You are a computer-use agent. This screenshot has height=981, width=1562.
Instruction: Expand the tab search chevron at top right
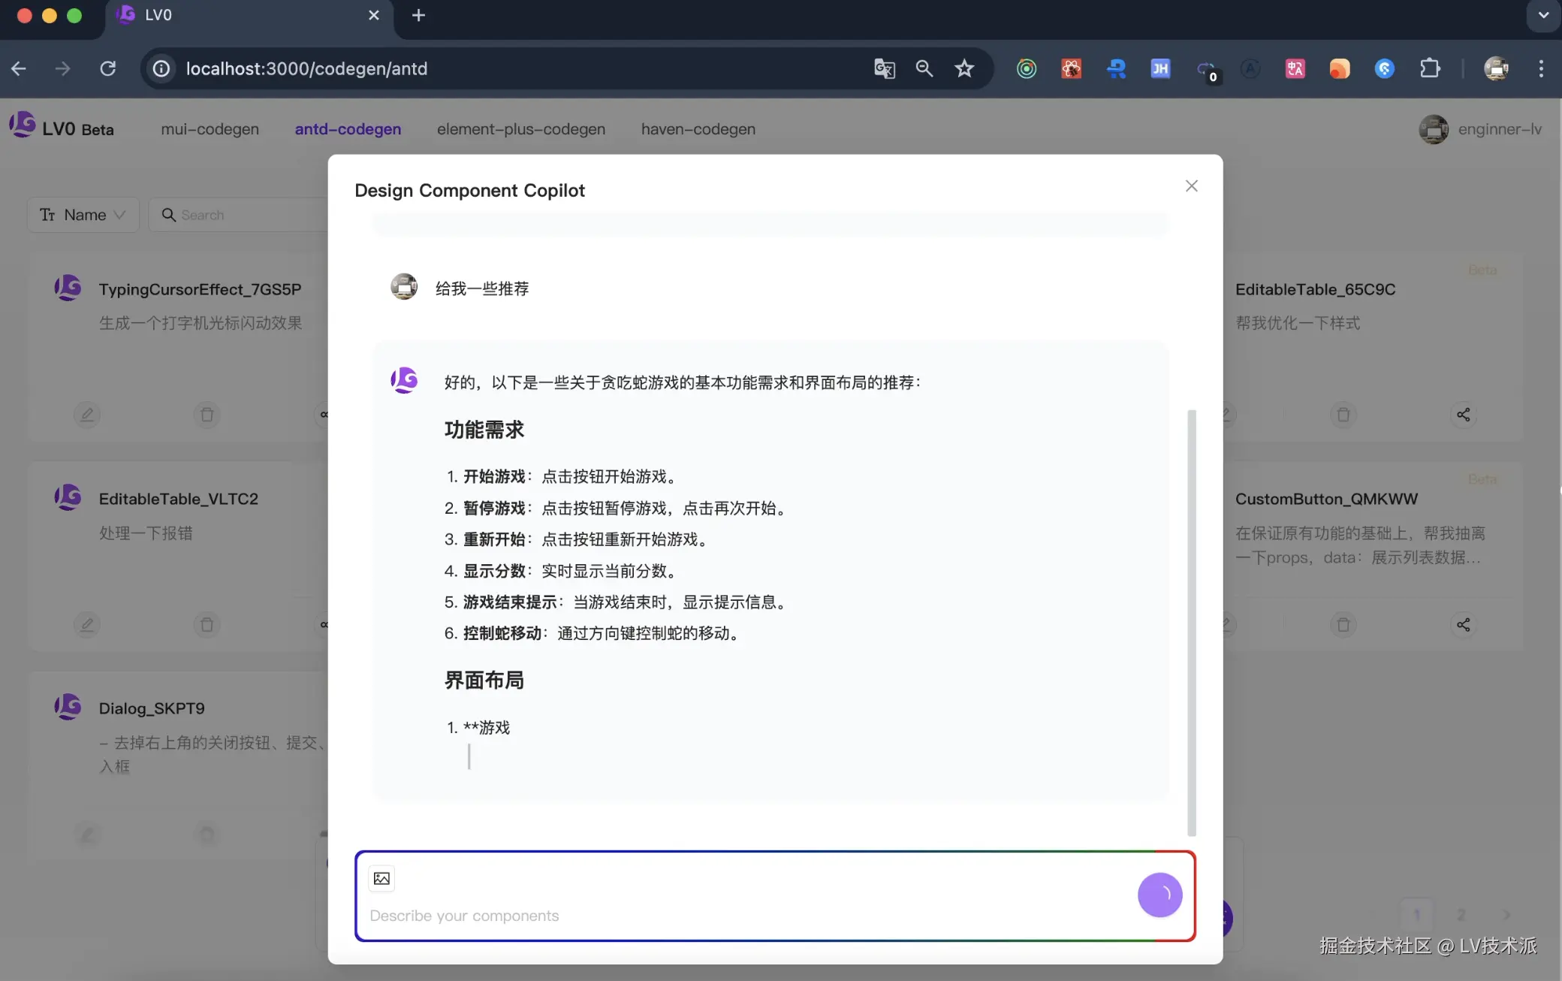[x=1543, y=15]
